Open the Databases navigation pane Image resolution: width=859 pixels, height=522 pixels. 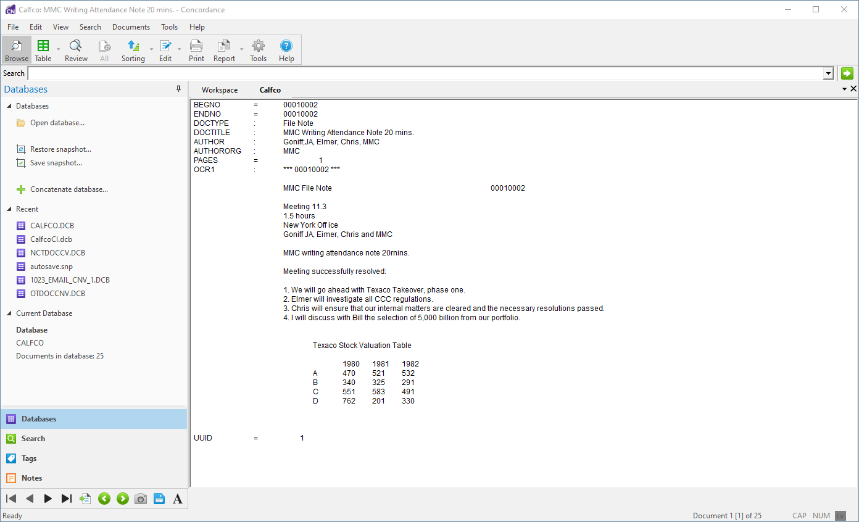[x=94, y=419]
